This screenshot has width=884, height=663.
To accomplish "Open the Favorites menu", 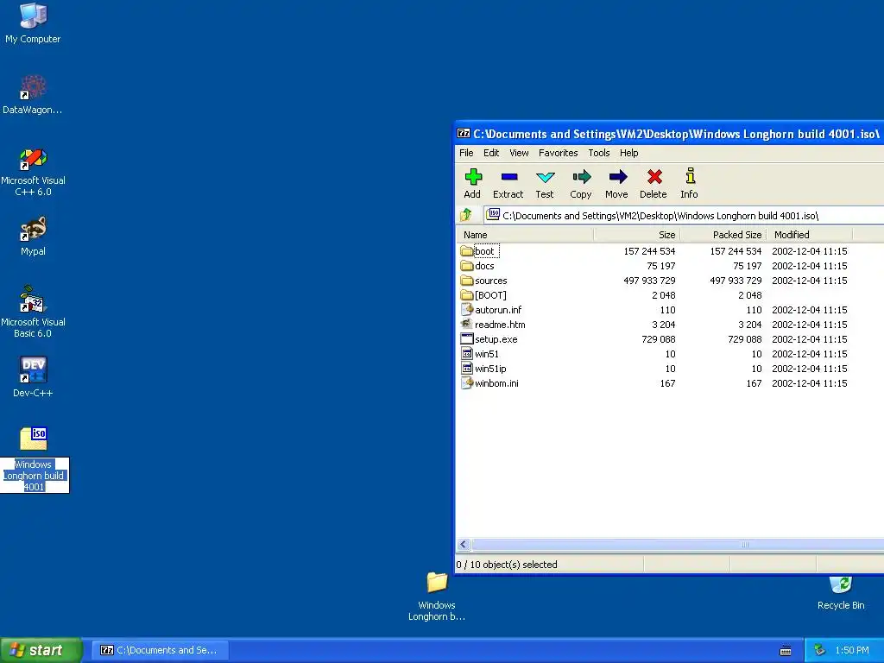I will 559,153.
